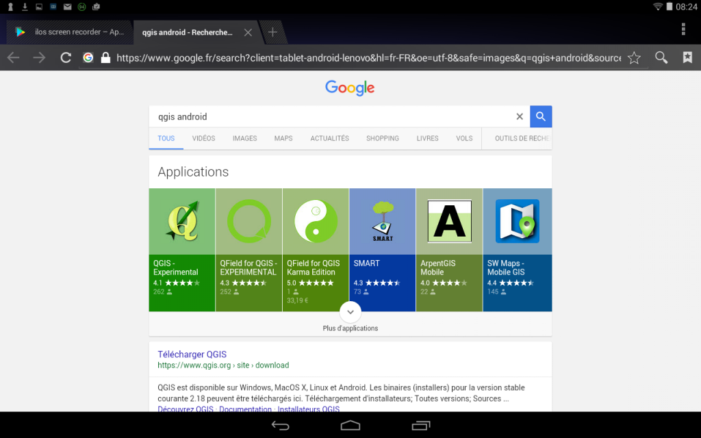This screenshot has height=438, width=701.
Task: Click the SW Maps - Mobile GIS title
Action: [x=506, y=268]
